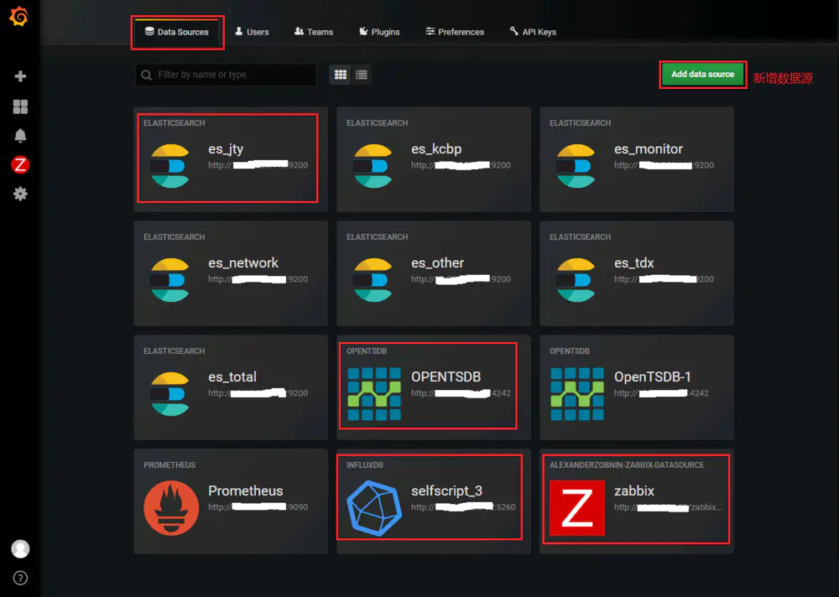839x597 pixels.
Task: Open the Create plus menu in sidebar
Action: tap(20, 76)
